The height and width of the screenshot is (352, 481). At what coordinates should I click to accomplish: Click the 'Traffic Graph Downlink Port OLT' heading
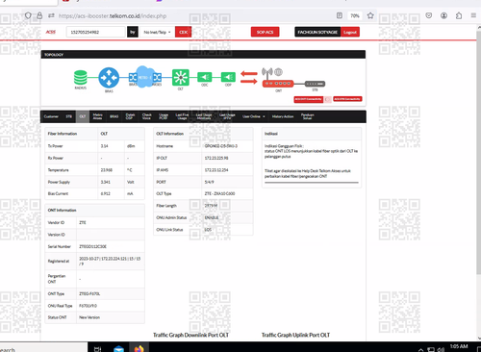(190, 335)
